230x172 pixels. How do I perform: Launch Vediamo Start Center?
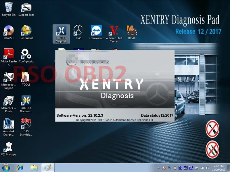pos(114,34)
